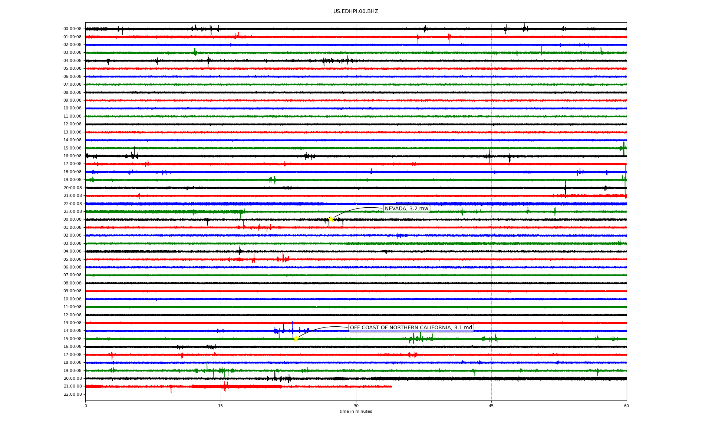
Task: Click the 0 tick label on the time axis
Action: click(86, 406)
